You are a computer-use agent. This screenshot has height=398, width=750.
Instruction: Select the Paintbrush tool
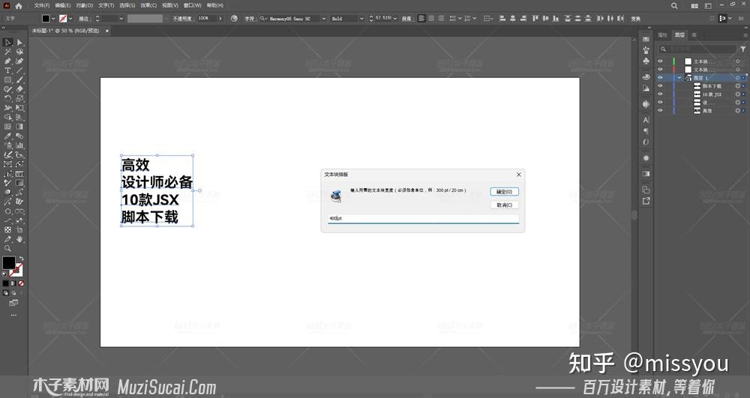19,79
